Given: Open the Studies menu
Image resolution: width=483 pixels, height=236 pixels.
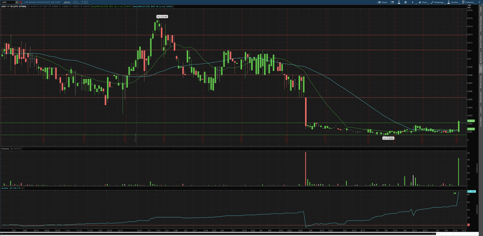Looking at the screenshot, I should (453, 2).
